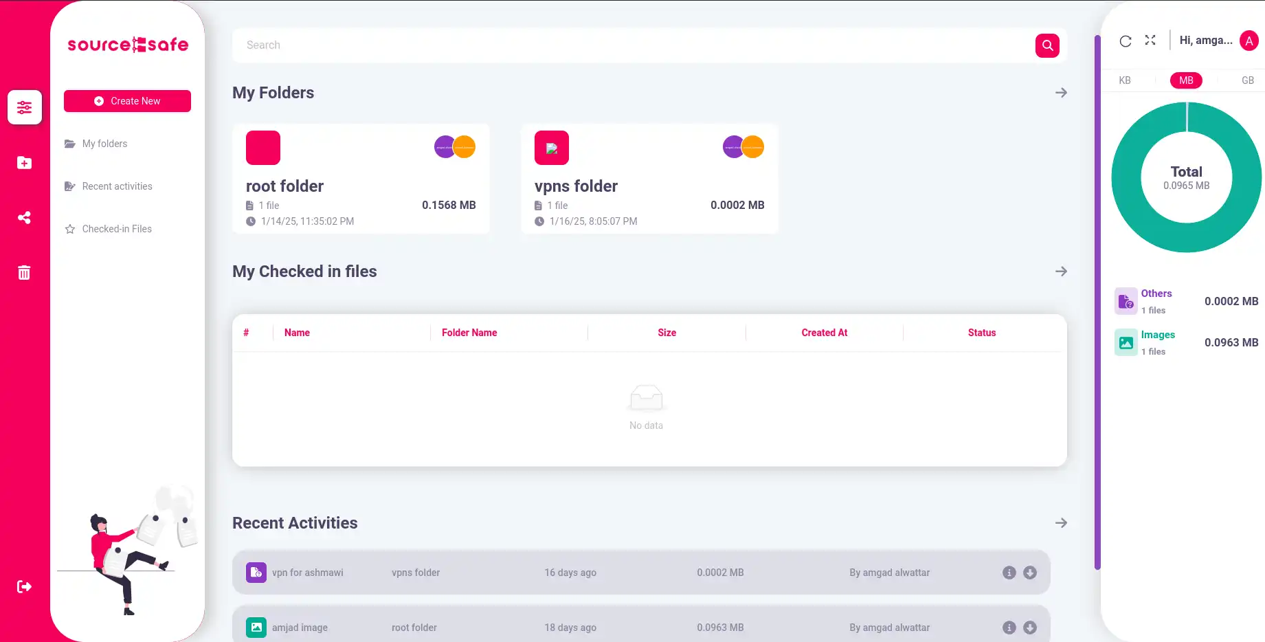Image resolution: width=1265 pixels, height=642 pixels.
Task: Click the refresh icon near username
Action: pos(1126,41)
